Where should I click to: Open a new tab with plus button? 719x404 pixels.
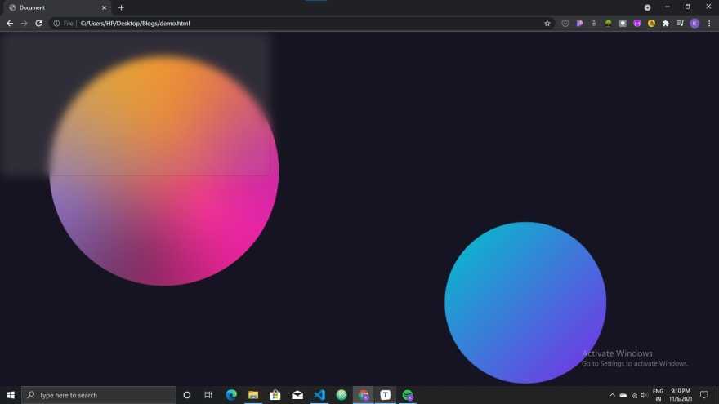122,7
